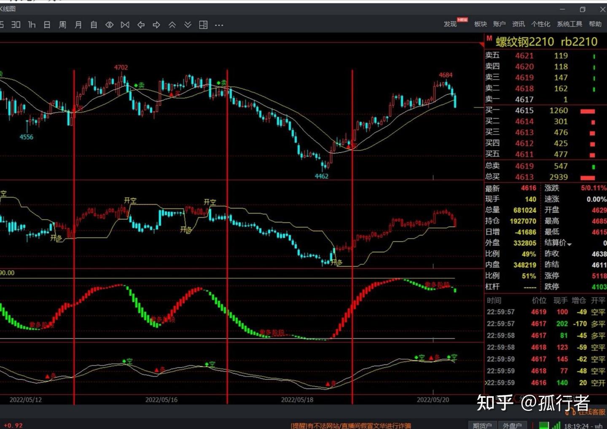Open the 期货户 account button
This screenshot has width=607, height=429.
point(482,426)
